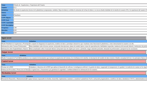Click the Duration value field

pyautogui.click(x=80, y=30)
